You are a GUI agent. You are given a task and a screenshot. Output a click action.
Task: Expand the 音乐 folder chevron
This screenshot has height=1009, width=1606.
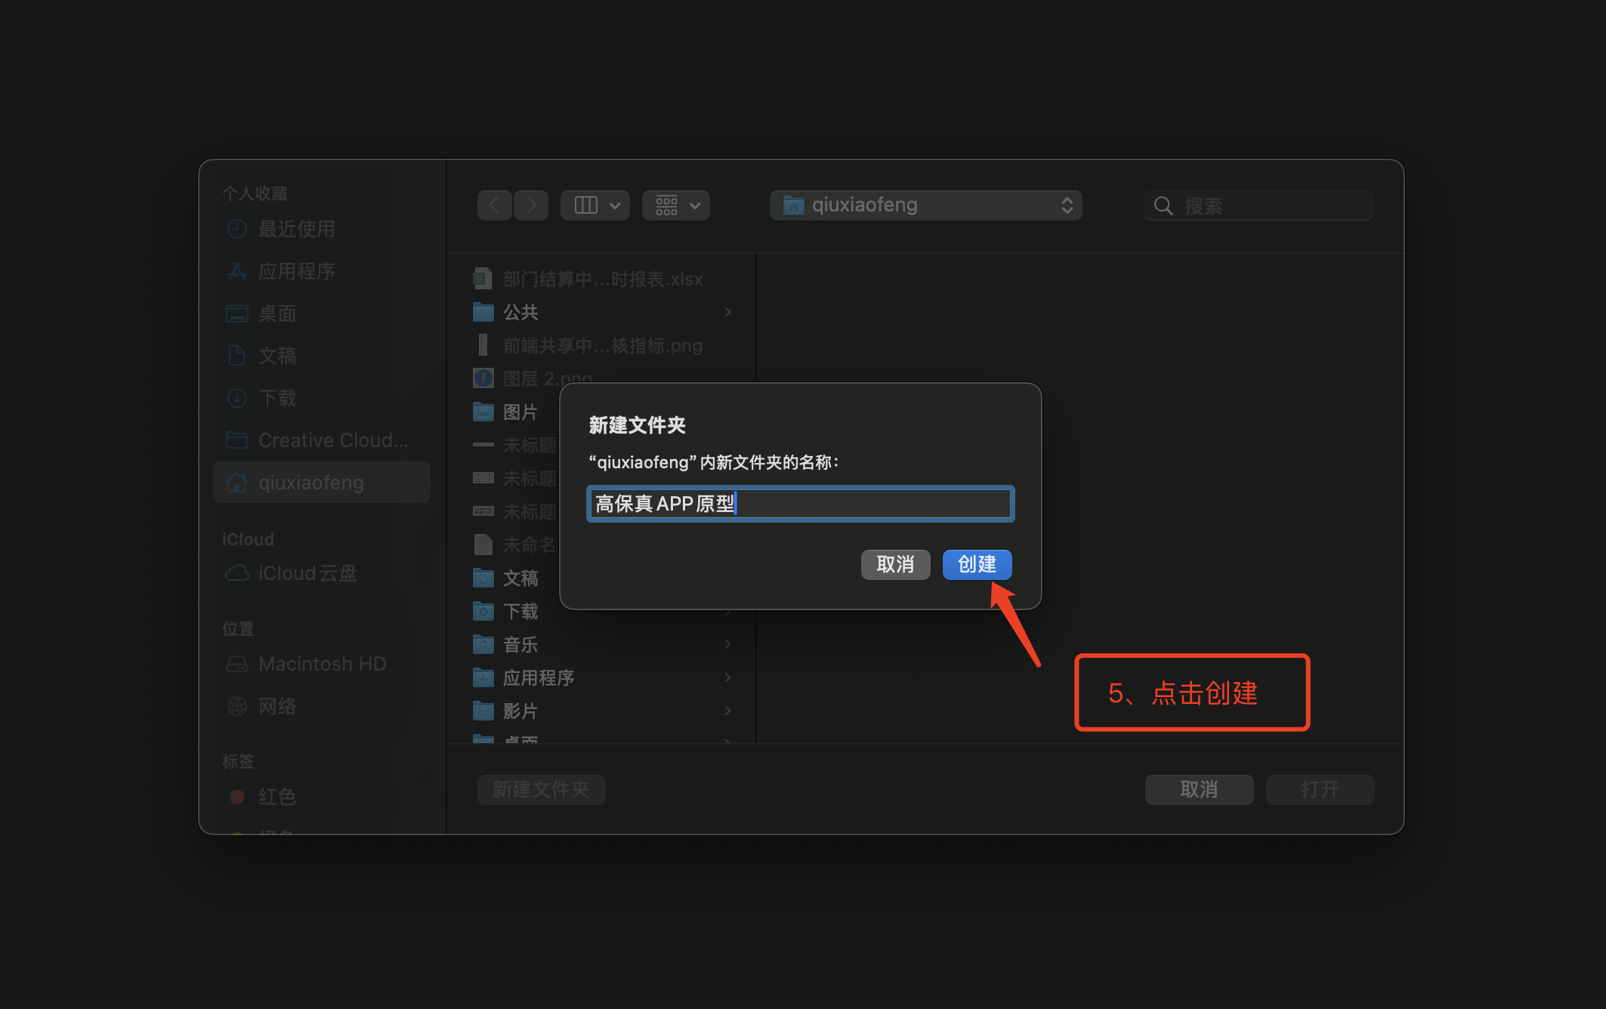point(727,644)
